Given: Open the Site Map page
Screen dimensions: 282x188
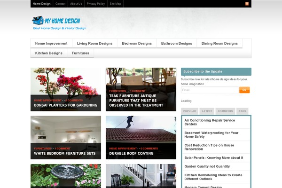Looking at the screenshot, I should click(115, 4).
